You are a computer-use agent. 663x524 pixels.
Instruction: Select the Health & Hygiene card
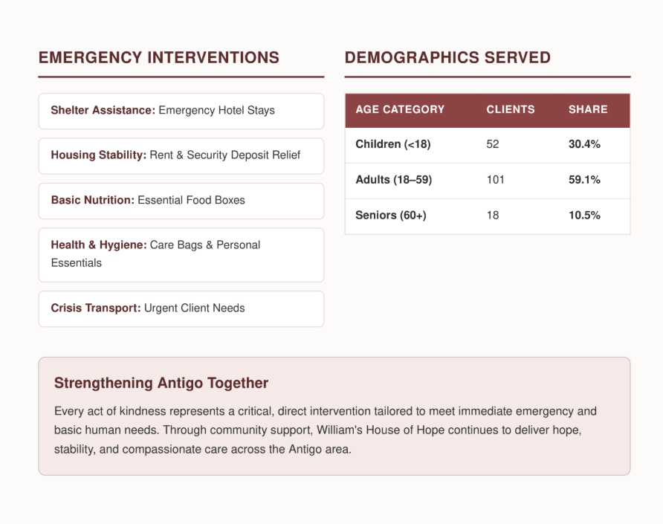(181, 255)
